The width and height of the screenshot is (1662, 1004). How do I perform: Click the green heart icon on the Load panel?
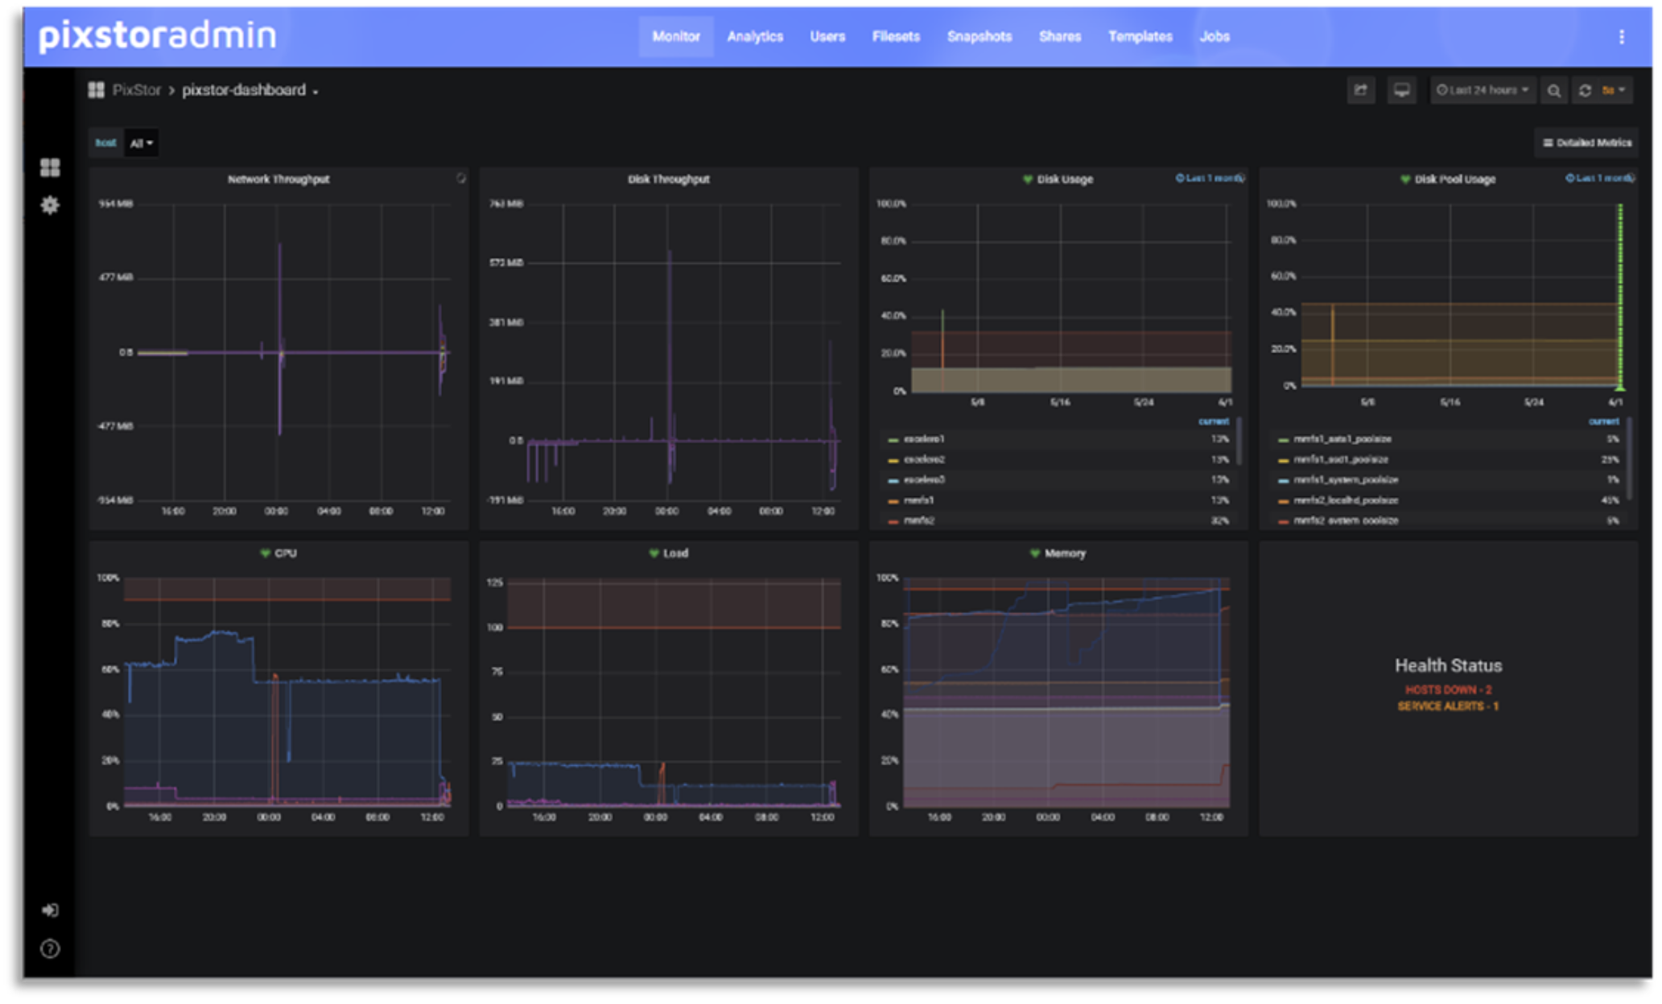(654, 553)
